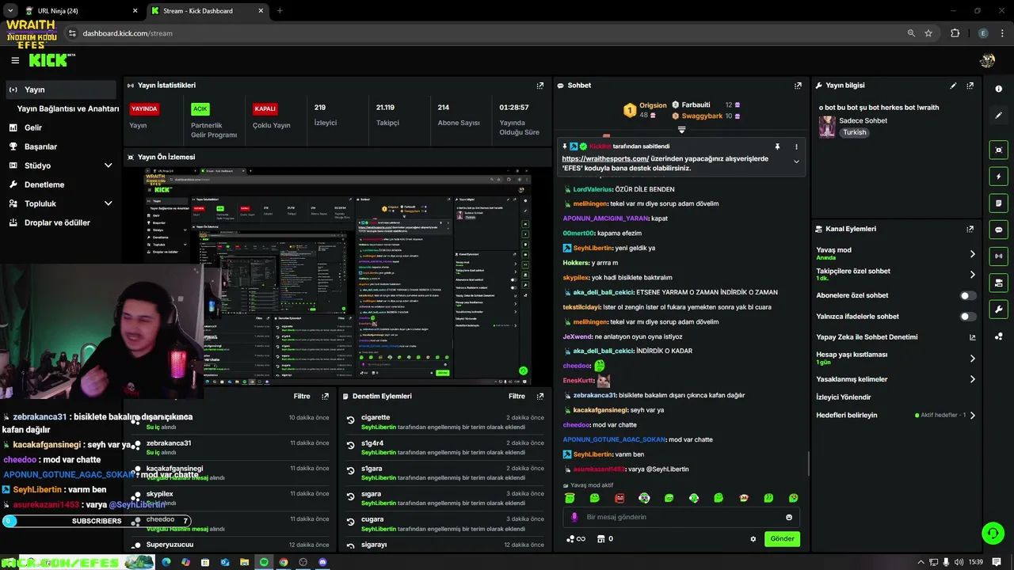Open the browser extensions icon
This screenshot has width=1014, height=570.
(x=955, y=33)
